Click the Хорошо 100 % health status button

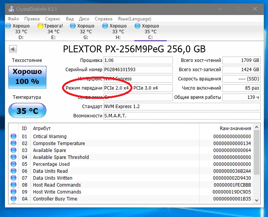tap(27, 77)
